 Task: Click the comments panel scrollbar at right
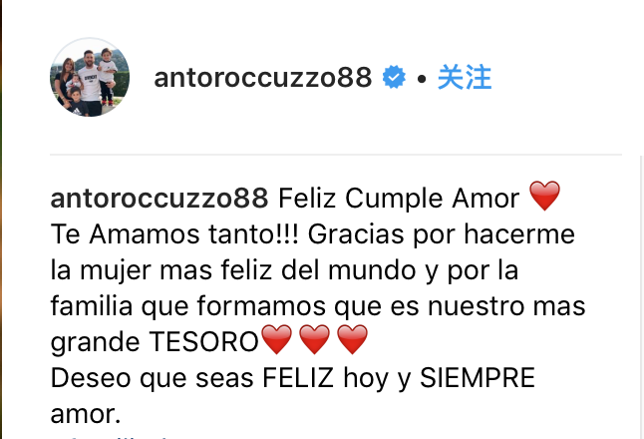pyautogui.click(x=642, y=297)
